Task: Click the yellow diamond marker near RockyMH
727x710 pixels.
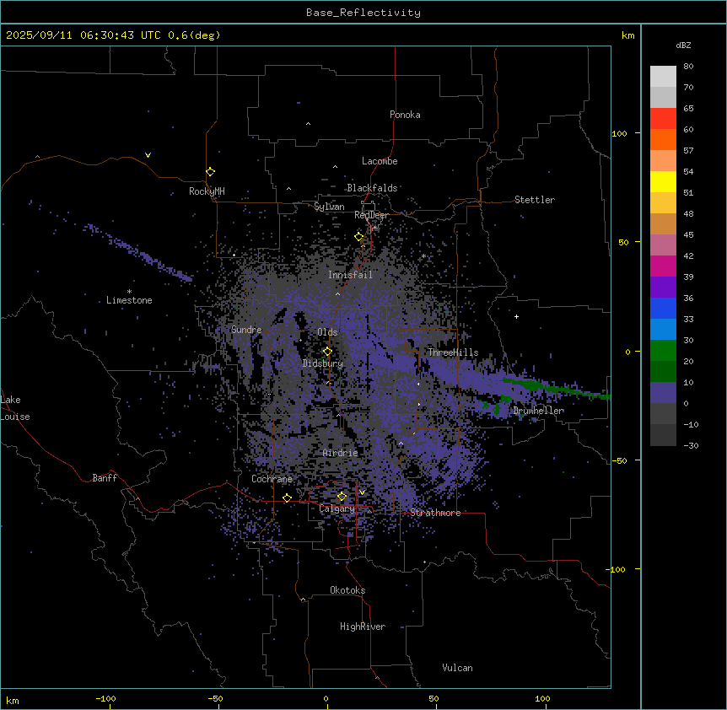Action: coord(211,172)
